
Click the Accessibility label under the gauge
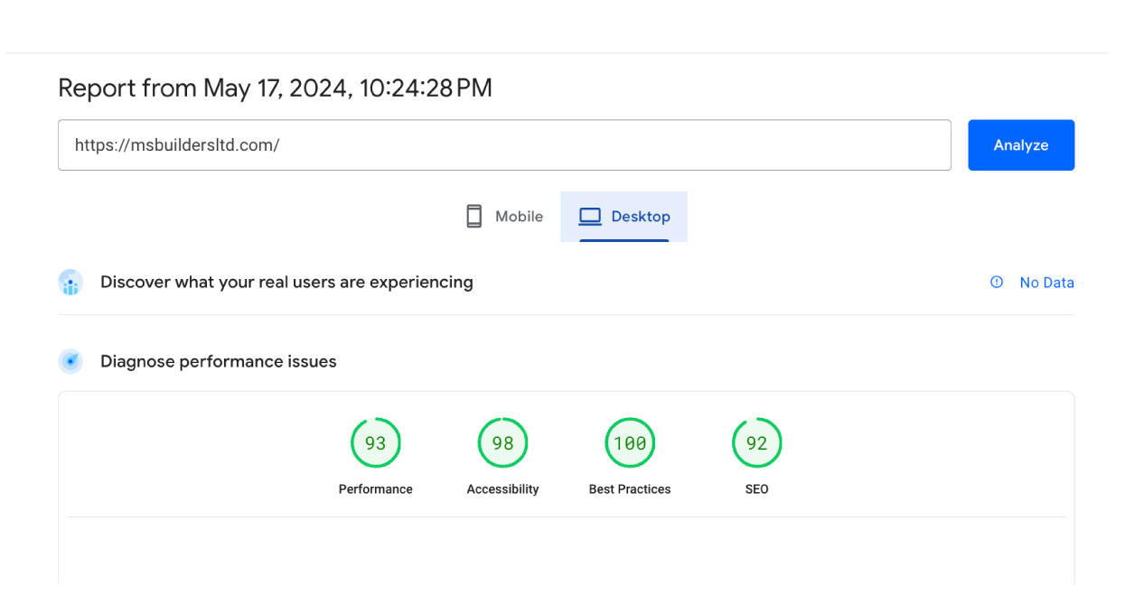pos(502,489)
